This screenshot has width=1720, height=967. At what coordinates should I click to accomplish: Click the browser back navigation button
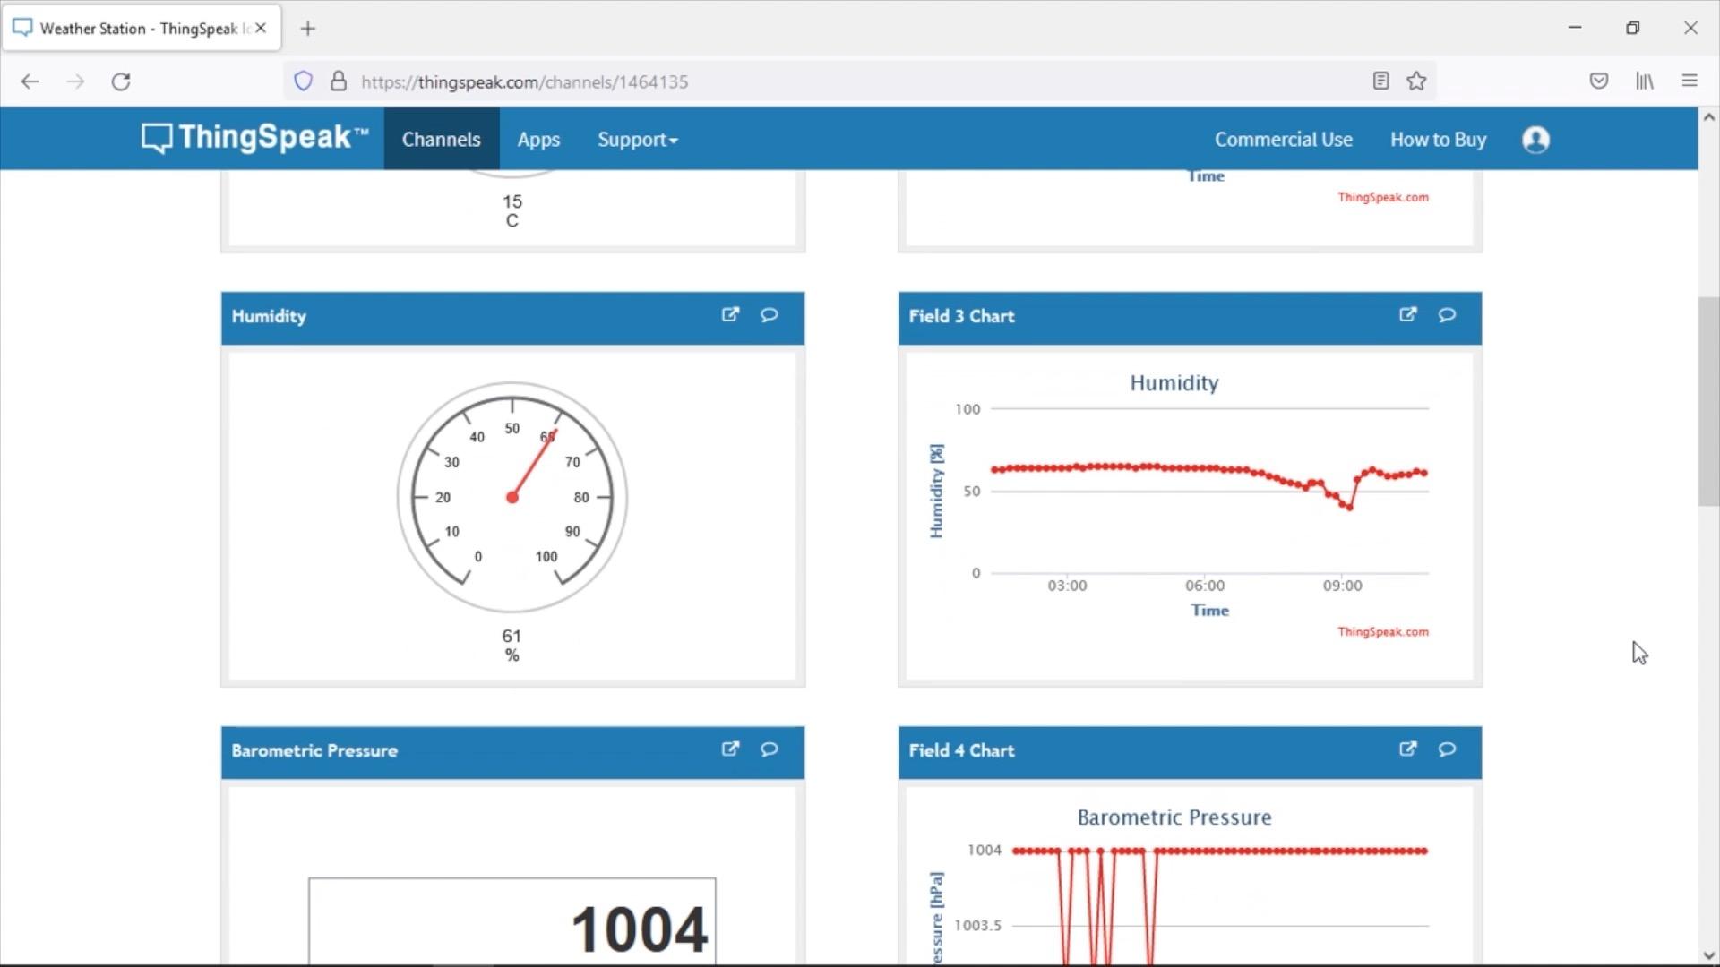coord(30,81)
